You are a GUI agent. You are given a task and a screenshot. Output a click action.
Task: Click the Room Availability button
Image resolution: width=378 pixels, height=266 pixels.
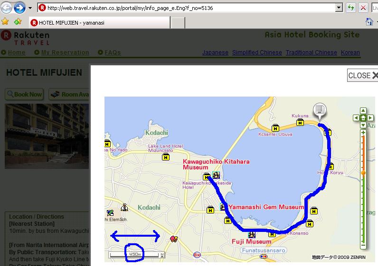tap(69, 94)
